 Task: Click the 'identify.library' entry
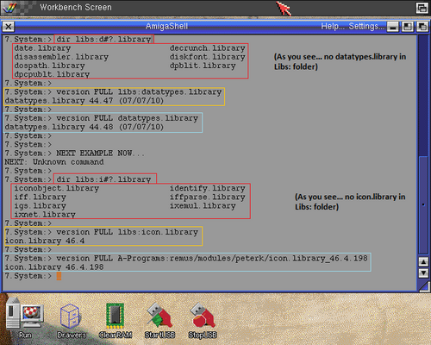click(208, 188)
